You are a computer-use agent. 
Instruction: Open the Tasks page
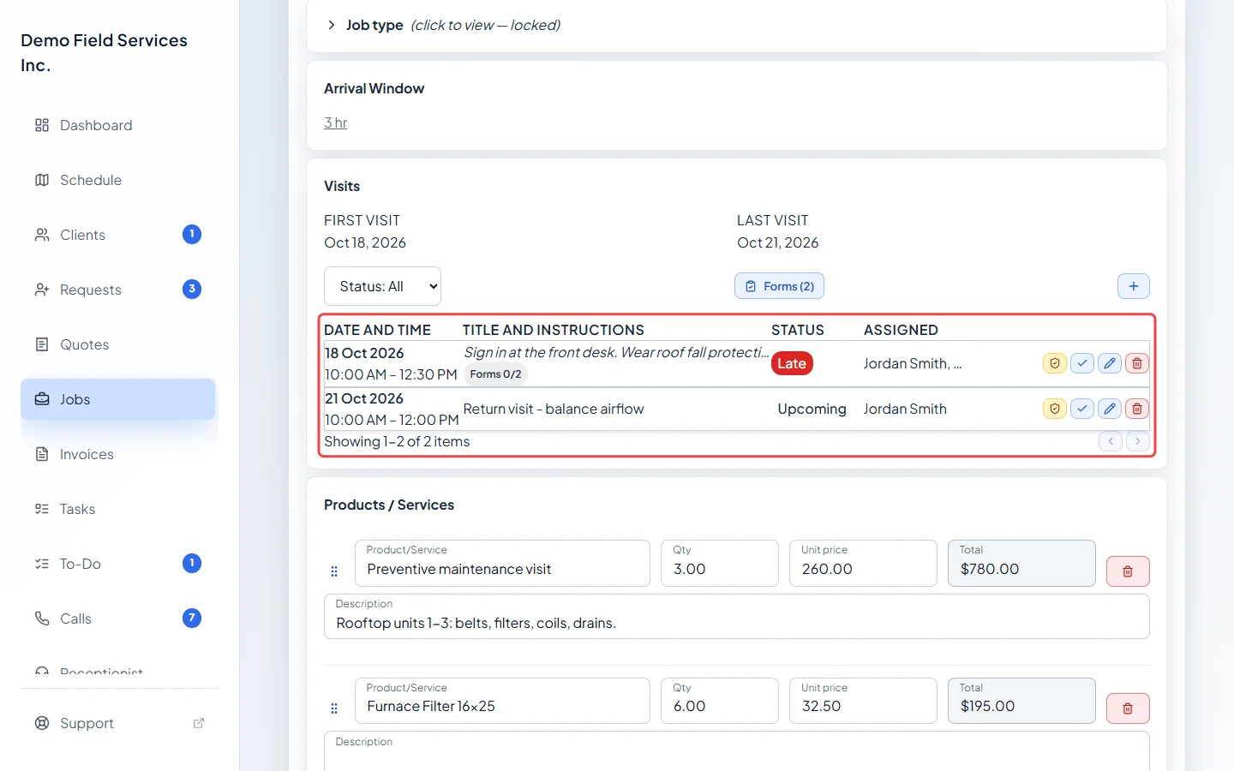point(118,509)
